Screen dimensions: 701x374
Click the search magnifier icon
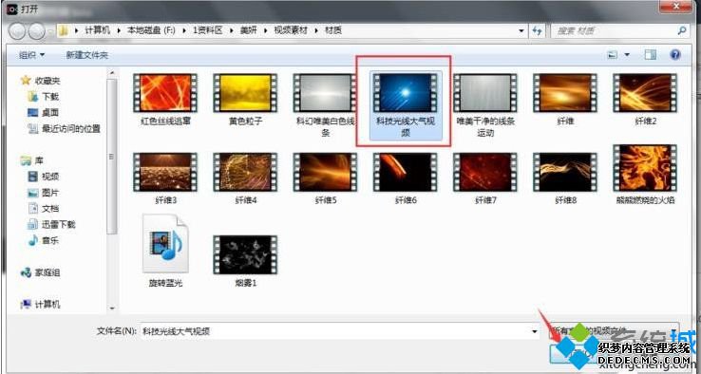pyautogui.click(x=682, y=30)
